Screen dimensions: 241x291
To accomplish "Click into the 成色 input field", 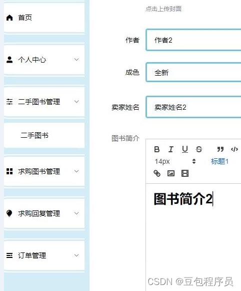I will coord(193,73).
